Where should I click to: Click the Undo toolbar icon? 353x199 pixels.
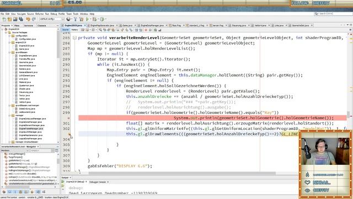(x=28, y=19)
